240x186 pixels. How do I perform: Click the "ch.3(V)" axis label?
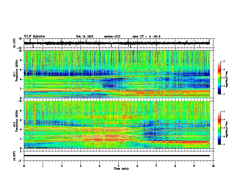(x=15, y=156)
